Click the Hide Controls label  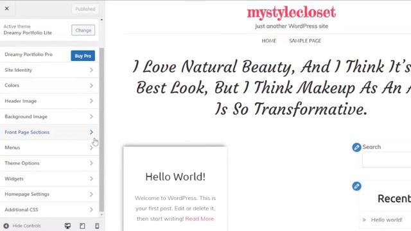26,226
